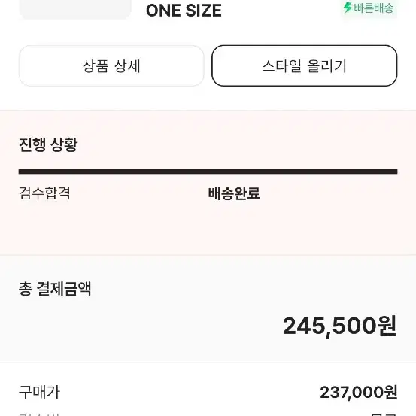Click the green lightning bolt icon
The image size is (416, 416).
(x=348, y=8)
